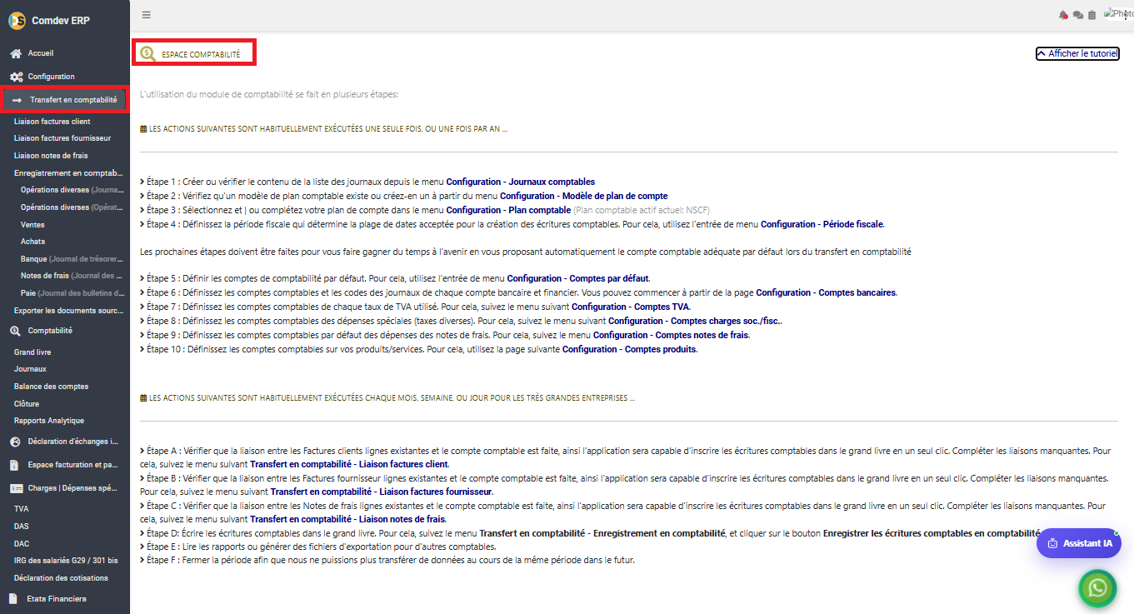Image resolution: width=1134 pixels, height=614 pixels.
Task: Open Clôture in the sidebar
Action: coord(27,404)
